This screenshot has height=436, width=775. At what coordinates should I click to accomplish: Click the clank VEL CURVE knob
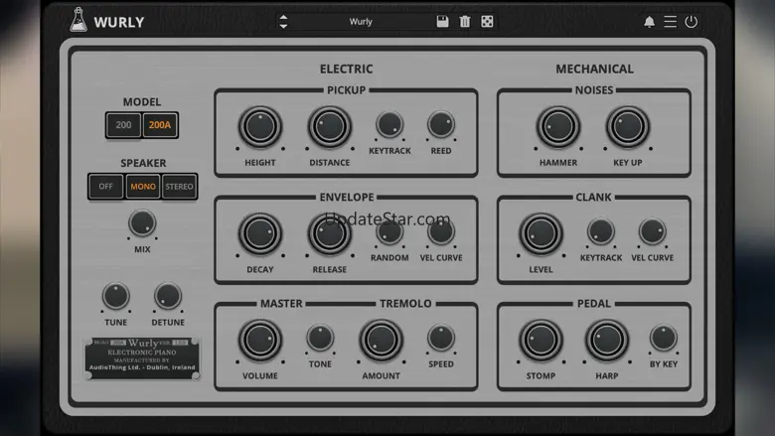coord(653,231)
